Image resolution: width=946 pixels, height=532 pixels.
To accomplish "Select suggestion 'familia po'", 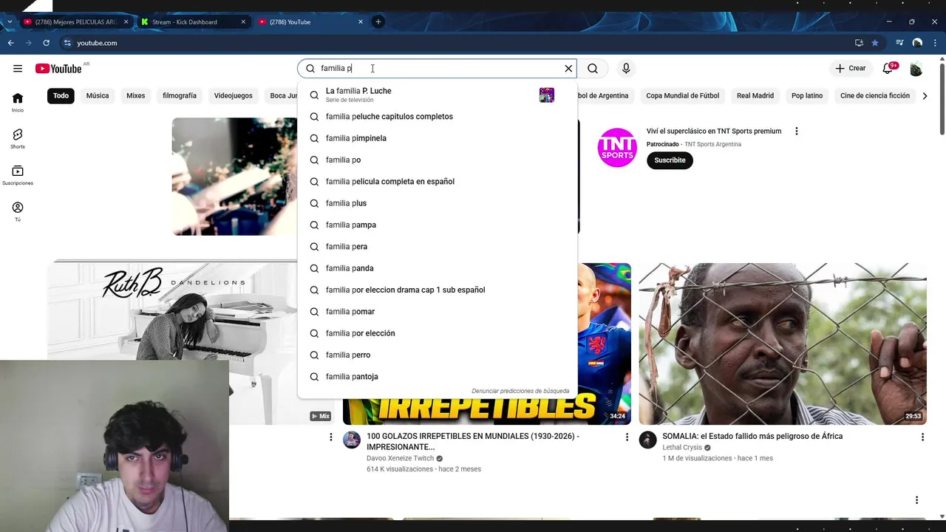I will pyautogui.click(x=437, y=160).
